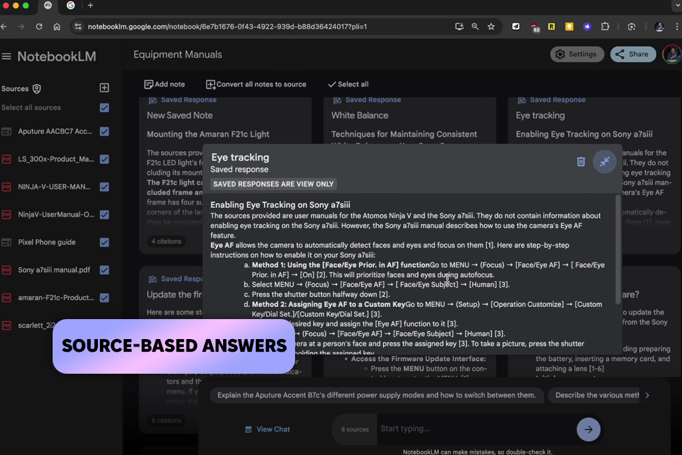Click the Enabling Eye Tracking heading in note
This screenshot has width=682, height=455.
[x=280, y=205]
